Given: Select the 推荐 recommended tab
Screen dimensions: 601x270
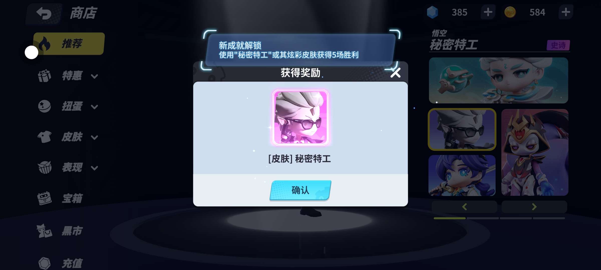Looking at the screenshot, I should [x=69, y=44].
